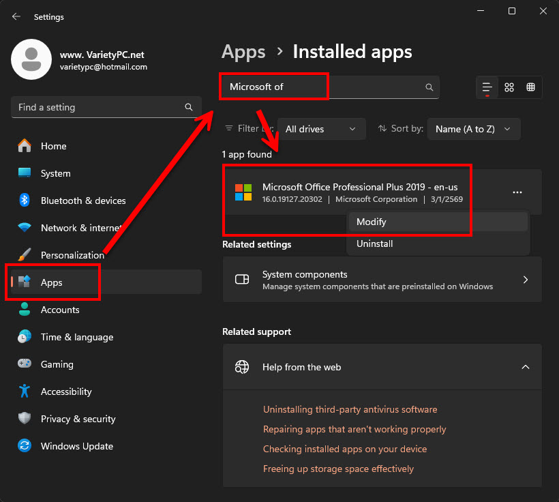The width and height of the screenshot is (559, 502).
Task: Click the Home house icon in sidebar
Action: point(25,146)
